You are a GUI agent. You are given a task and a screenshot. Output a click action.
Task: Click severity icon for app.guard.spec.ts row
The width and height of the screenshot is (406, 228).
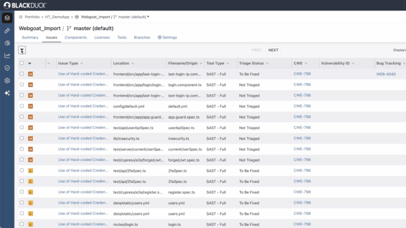(31, 117)
